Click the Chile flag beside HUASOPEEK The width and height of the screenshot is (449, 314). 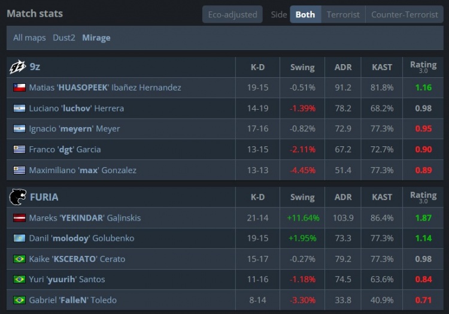20,87
